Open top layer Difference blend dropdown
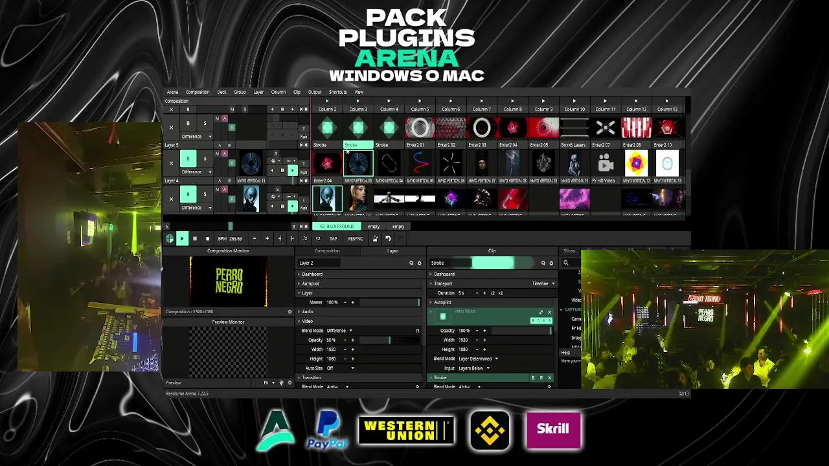This screenshot has height=466, width=829. coord(197,137)
